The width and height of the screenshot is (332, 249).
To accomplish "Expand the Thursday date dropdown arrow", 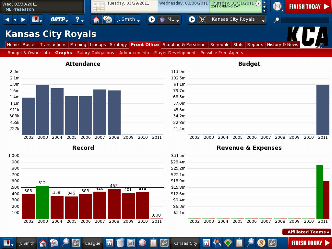I will point(258,3).
